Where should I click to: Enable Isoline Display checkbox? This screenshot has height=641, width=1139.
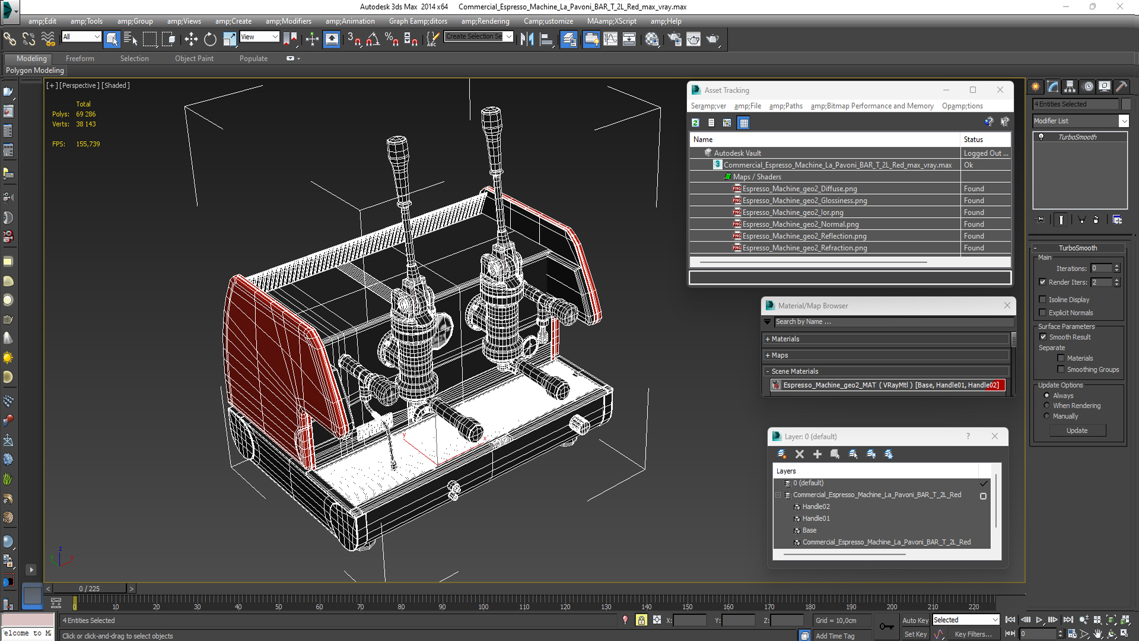click(1043, 299)
